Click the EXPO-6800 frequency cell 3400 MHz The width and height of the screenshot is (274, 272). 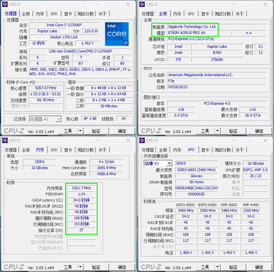[185, 211]
